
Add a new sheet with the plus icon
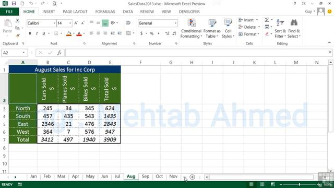tap(192, 177)
